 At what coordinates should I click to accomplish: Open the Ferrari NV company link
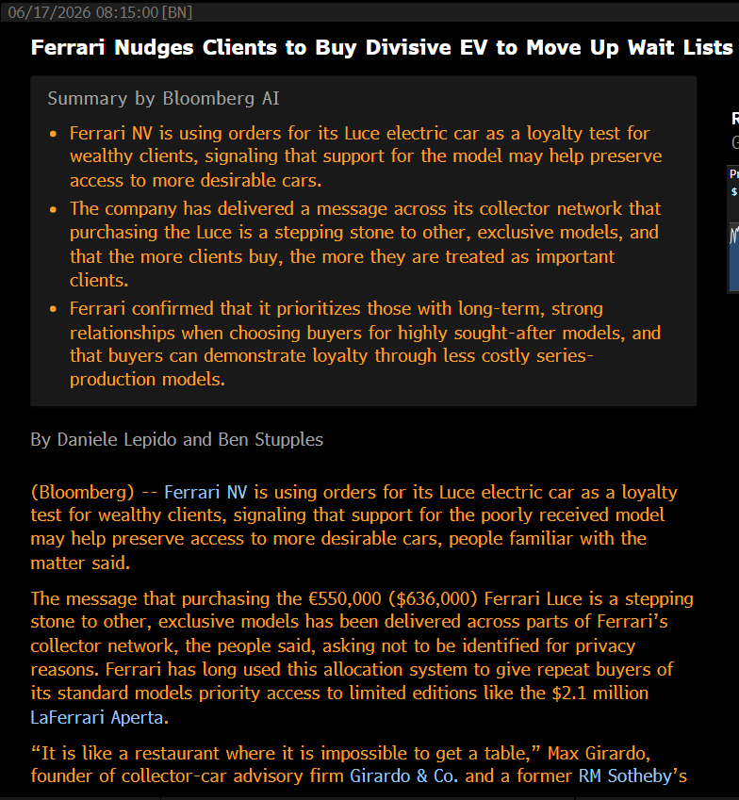205,492
